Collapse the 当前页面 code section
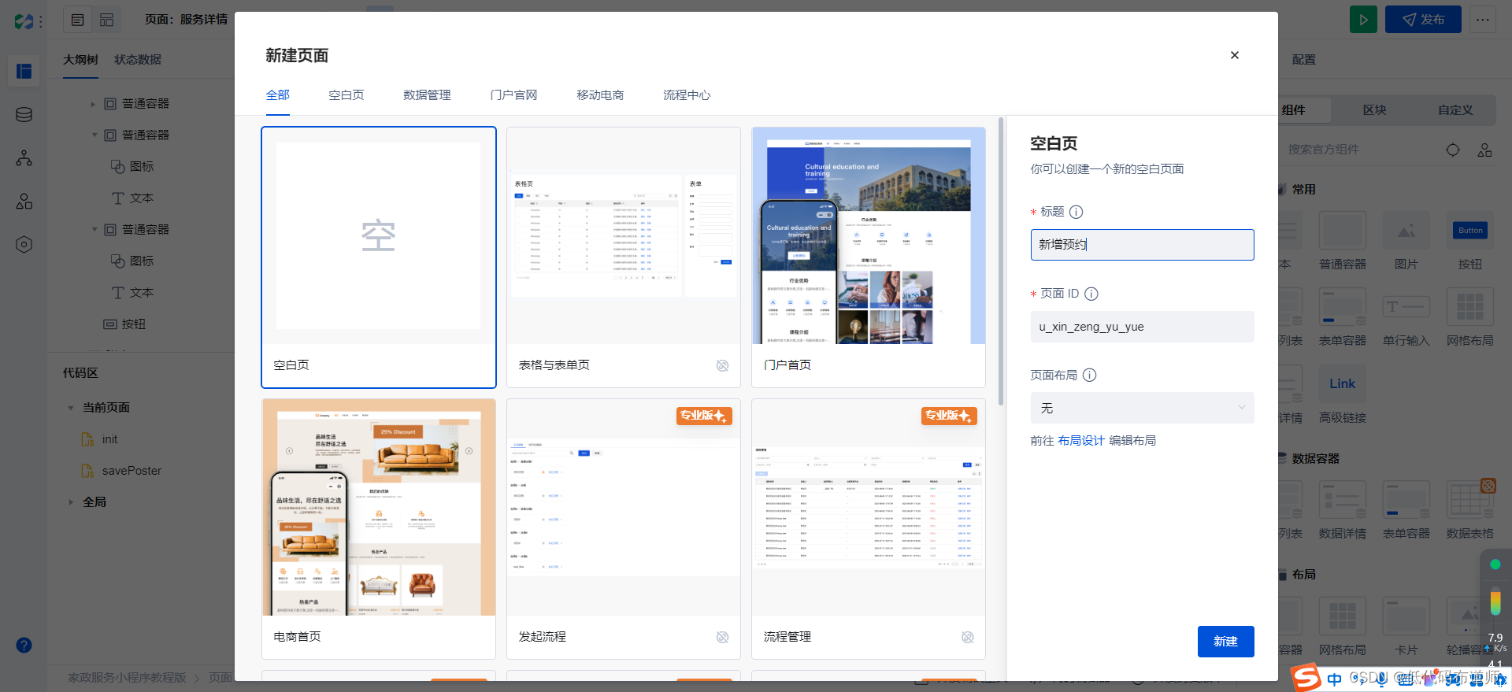This screenshot has height=692, width=1512. point(71,408)
